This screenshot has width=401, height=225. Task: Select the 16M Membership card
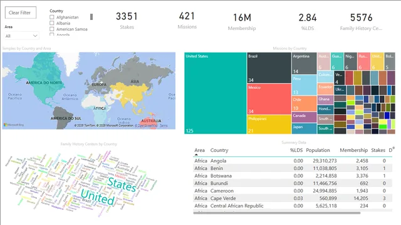tap(242, 22)
